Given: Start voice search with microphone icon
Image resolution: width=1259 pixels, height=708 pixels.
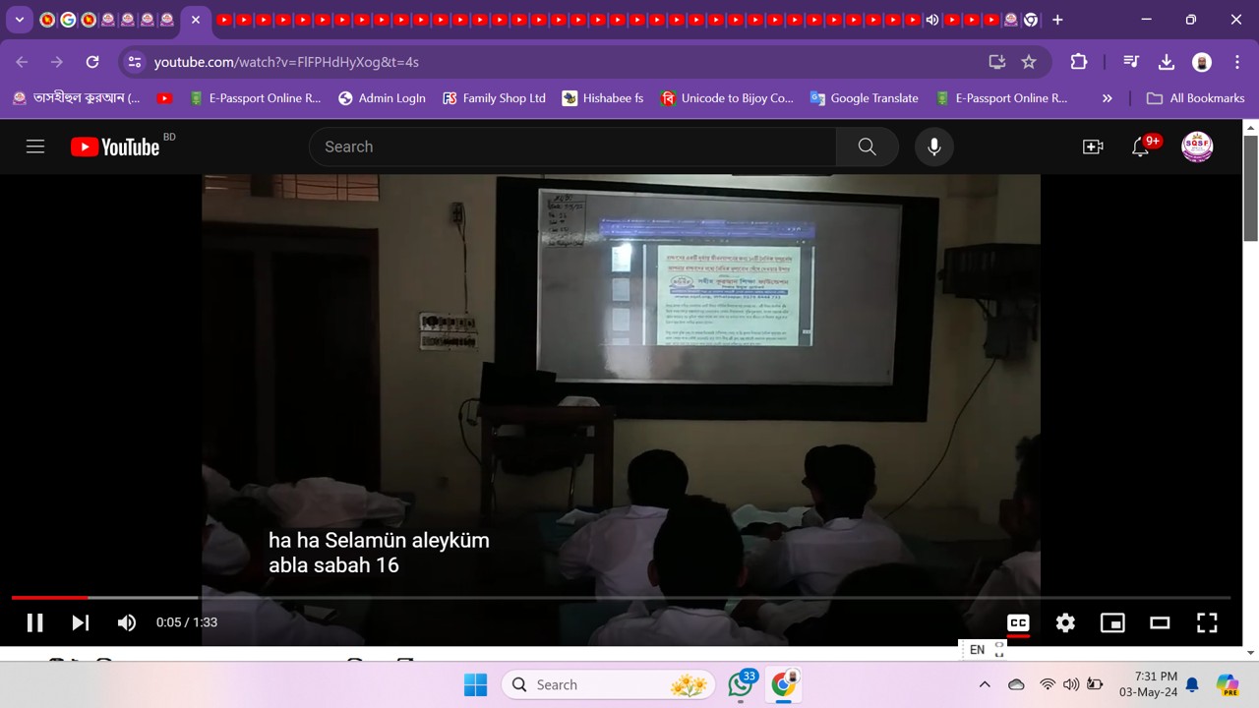Looking at the screenshot, I should click(933, 147).
